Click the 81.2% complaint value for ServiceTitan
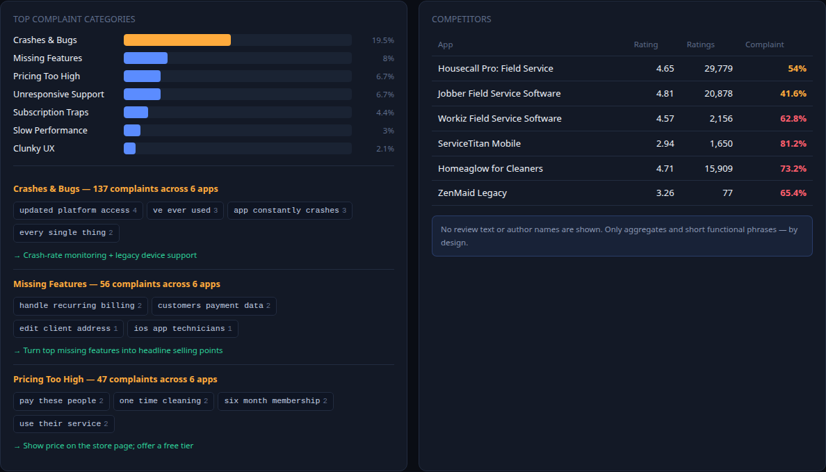This screenshot has width=826, height=472. pyautogui.click(x=793, y=144)
